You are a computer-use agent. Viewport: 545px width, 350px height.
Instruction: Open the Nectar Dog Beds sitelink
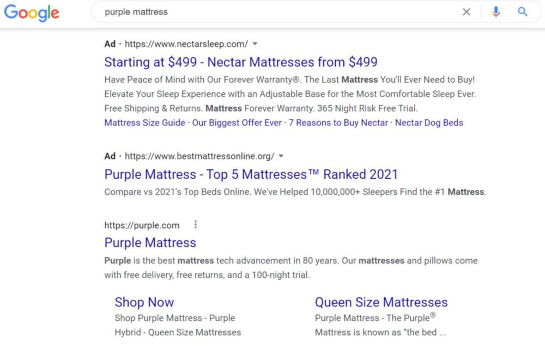(429, 123)
